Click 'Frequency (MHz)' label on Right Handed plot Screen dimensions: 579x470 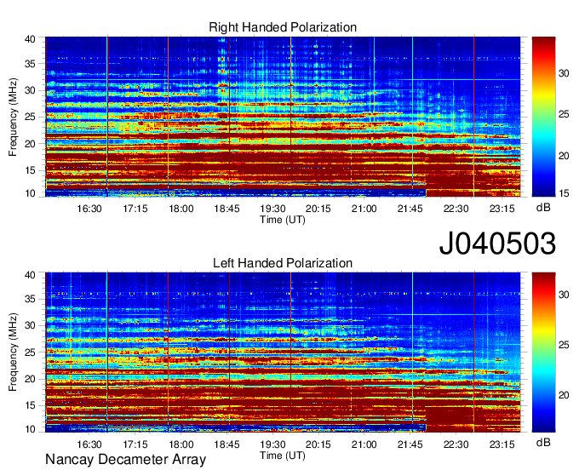tap(13, 117)
